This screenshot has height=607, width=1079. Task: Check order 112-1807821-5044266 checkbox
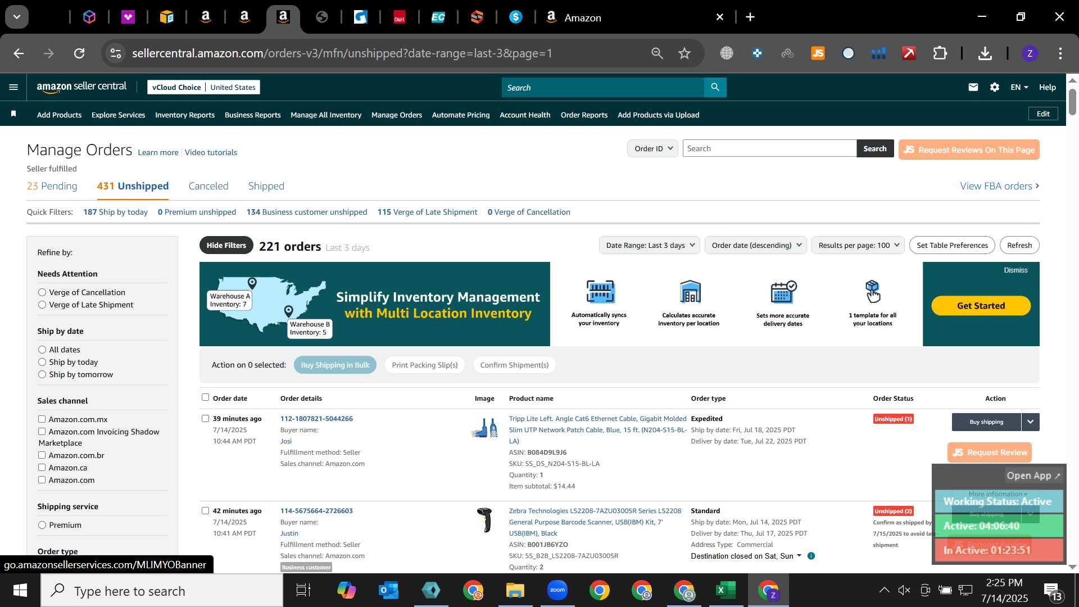pyautogui.click(x=205, y=418)
